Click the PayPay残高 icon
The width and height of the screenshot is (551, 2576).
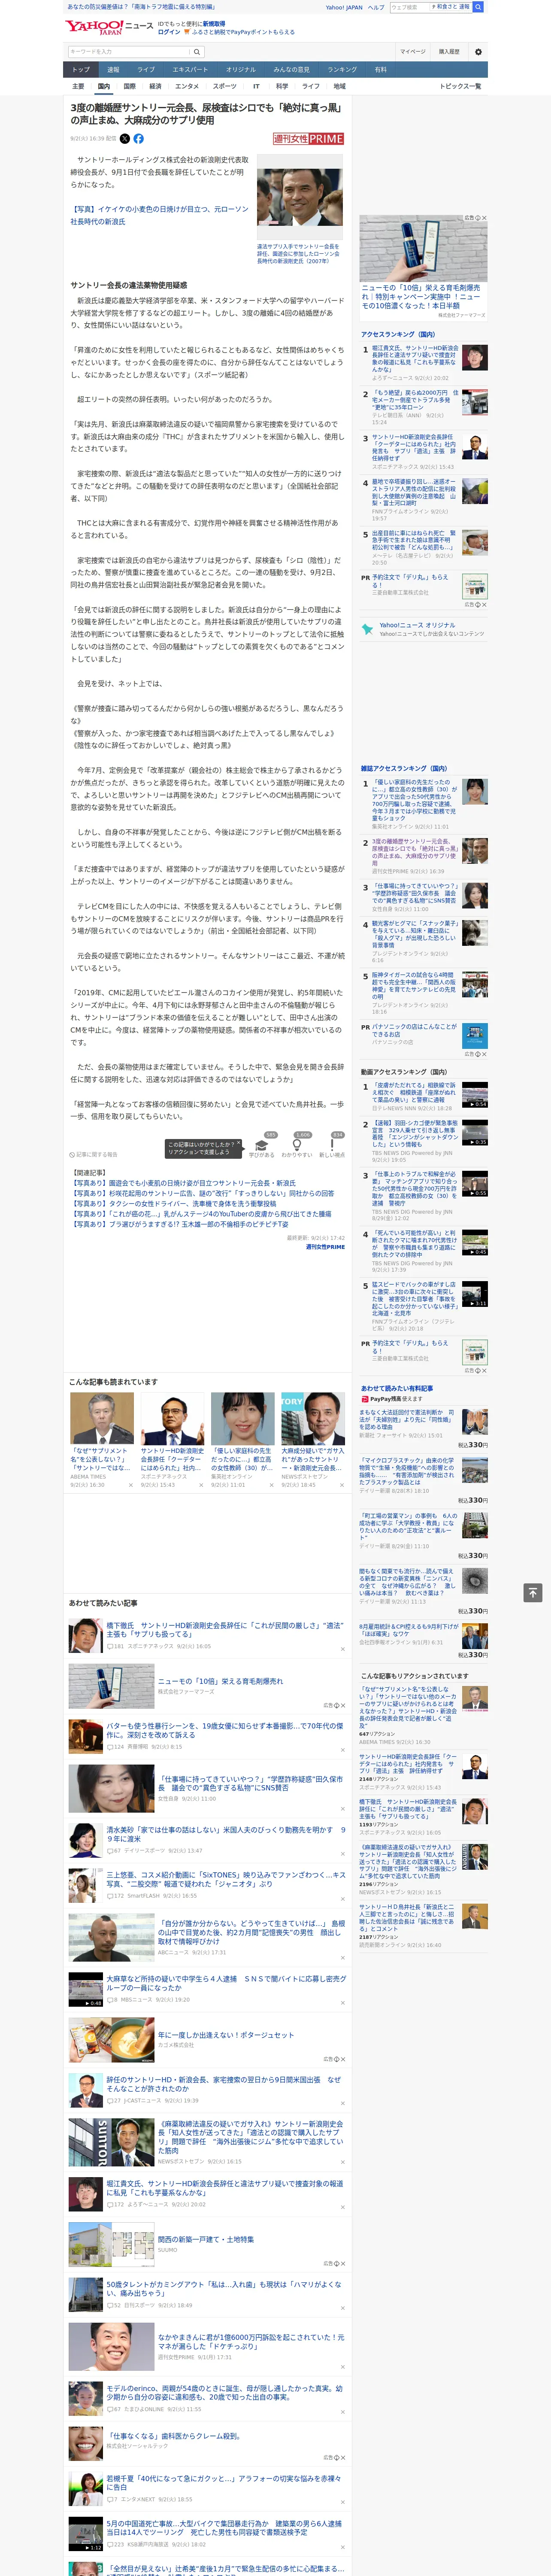[365, 1399]
